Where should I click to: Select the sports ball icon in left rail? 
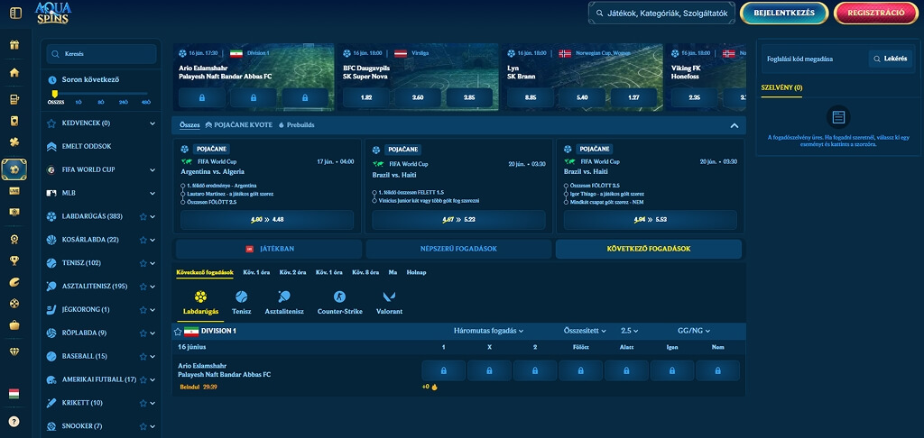click(14, 169)
